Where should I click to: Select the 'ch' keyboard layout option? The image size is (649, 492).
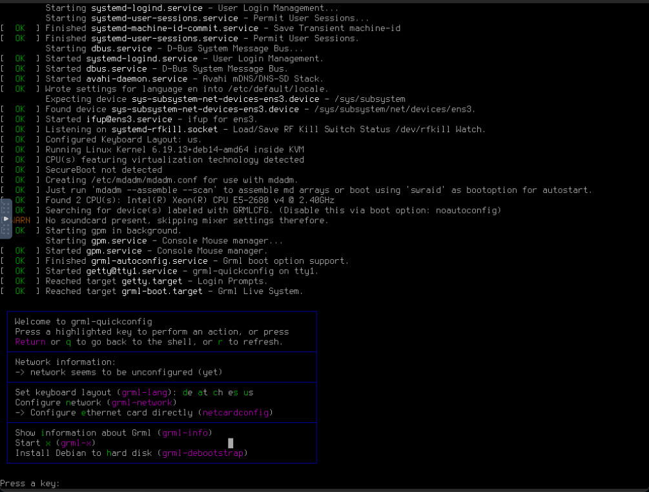tap(218, 393)
